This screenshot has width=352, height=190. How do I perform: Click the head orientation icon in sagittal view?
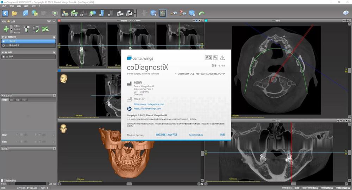tap(63, 79)
